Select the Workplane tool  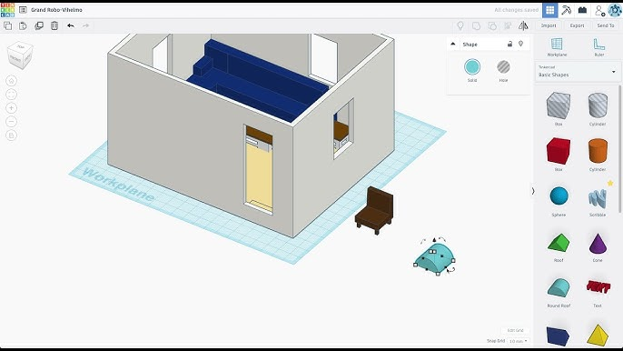pos(557,47)
